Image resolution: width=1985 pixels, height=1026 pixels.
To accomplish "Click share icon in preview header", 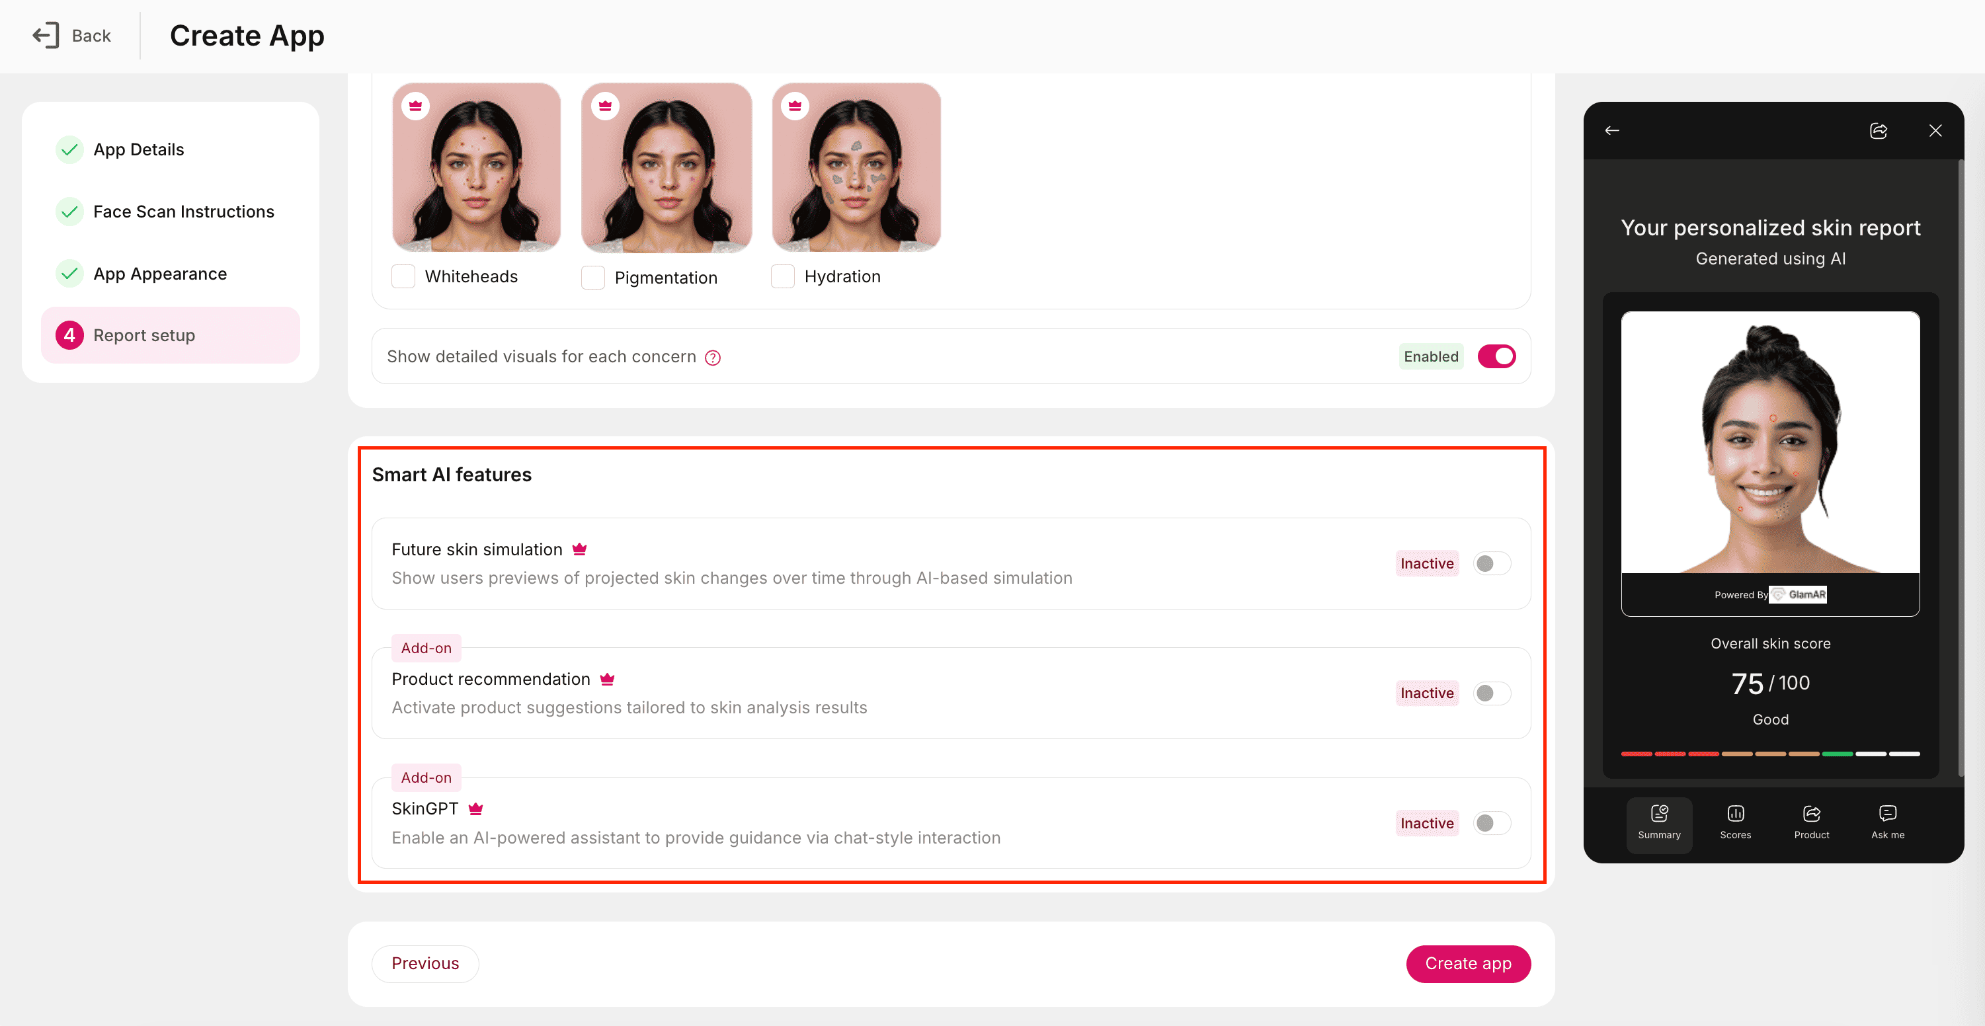I will (x=1878, y=131).
